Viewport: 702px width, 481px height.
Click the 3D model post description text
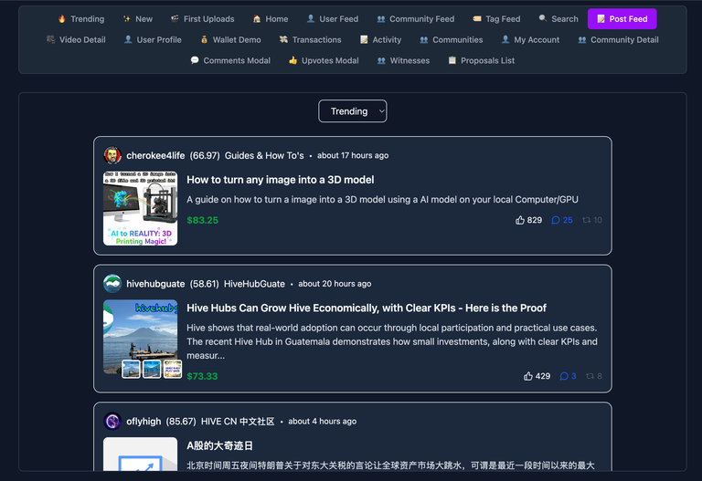point(382,199)
